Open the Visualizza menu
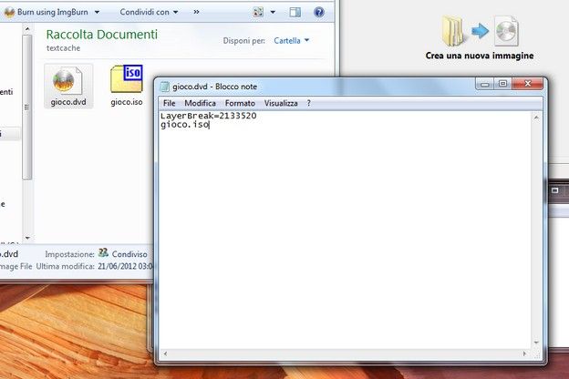Screen dimensions: 569x379 tap(281, 103)
